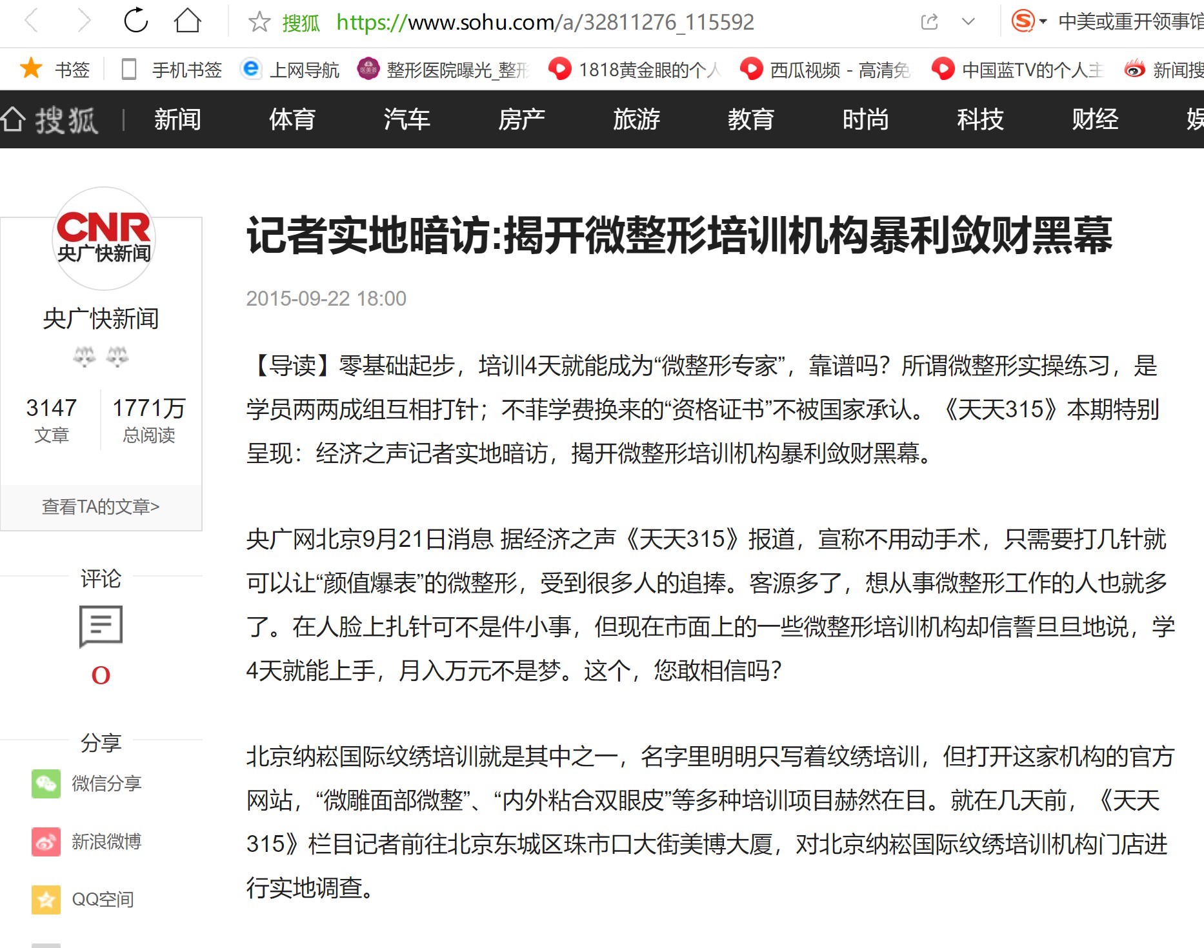Open 手机书签 mobile bookmarks
Viewport: 1204px width, 948px height.
pos(172,69)
